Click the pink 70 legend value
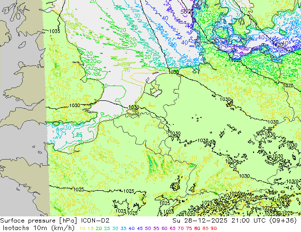The height and width of the screenshot is (232, 301). click(180, 229)
